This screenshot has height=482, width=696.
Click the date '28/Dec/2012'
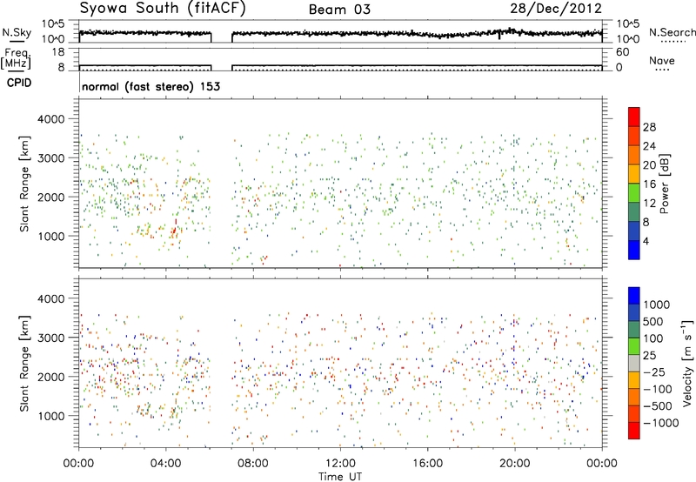pos(556,9)
